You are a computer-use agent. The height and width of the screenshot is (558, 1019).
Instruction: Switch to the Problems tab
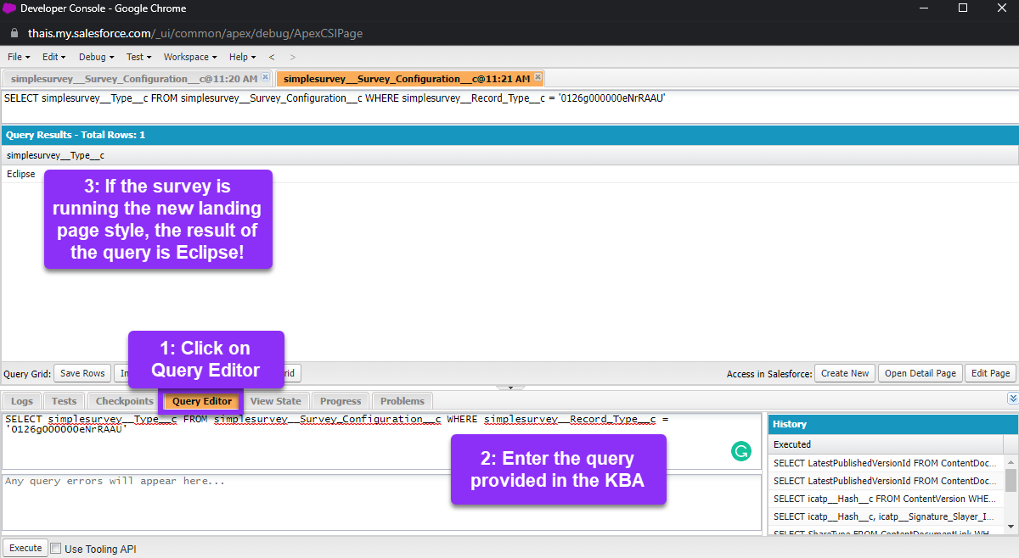tap(403, 401)
